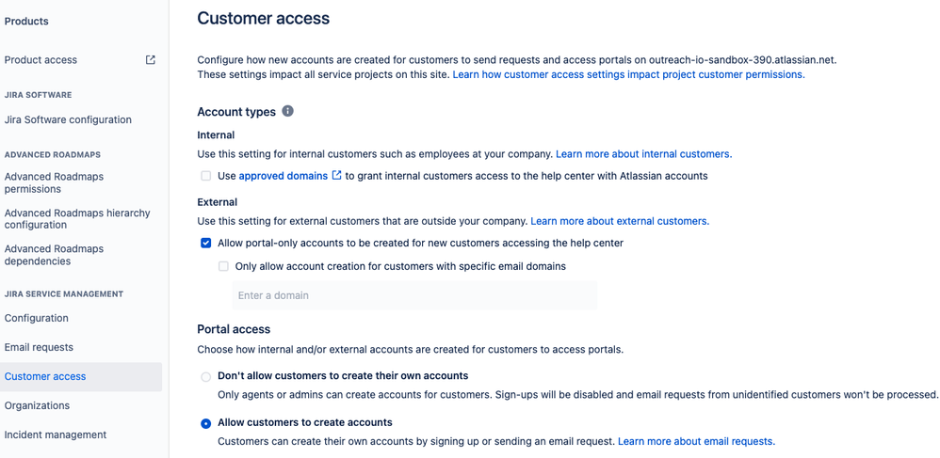Click the external link icon beside Product access
Screen dimensions: 940x458
pos(151,60)
